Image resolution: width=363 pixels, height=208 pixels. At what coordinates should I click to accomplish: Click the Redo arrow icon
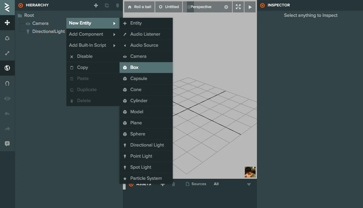7,128
